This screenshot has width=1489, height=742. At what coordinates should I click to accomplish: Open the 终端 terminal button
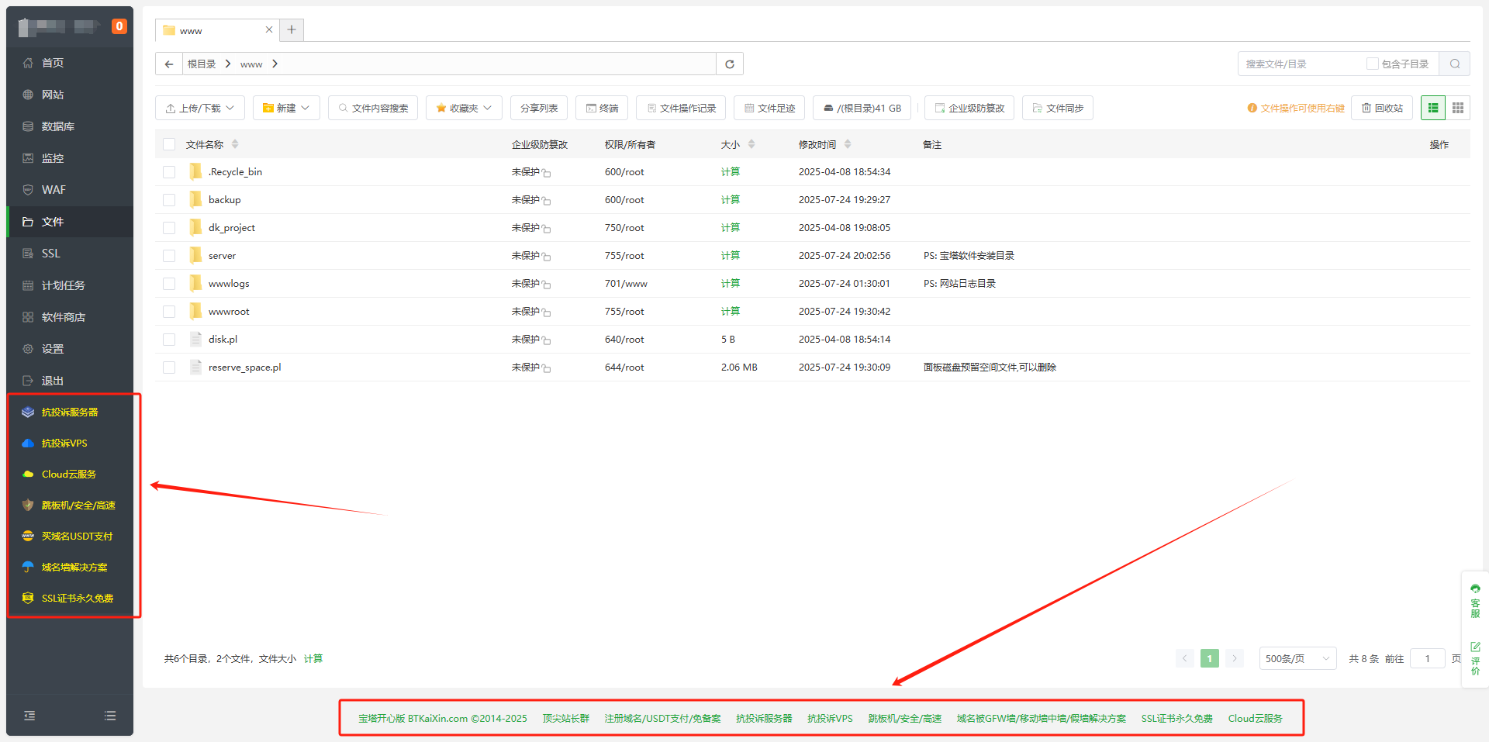(602, 108)
